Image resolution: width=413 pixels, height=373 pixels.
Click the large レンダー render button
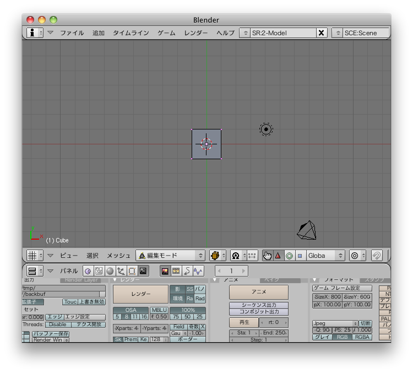(140, 294)
